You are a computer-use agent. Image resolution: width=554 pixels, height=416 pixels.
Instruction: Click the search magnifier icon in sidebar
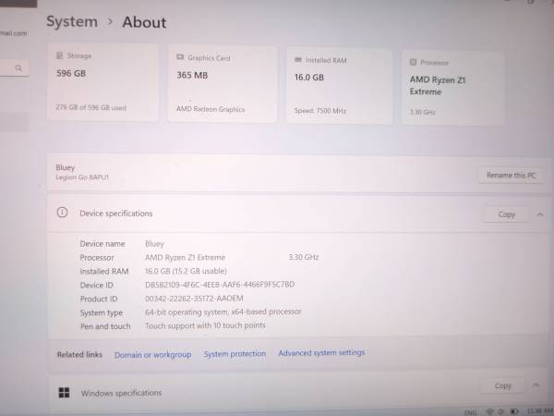point(18,67)
